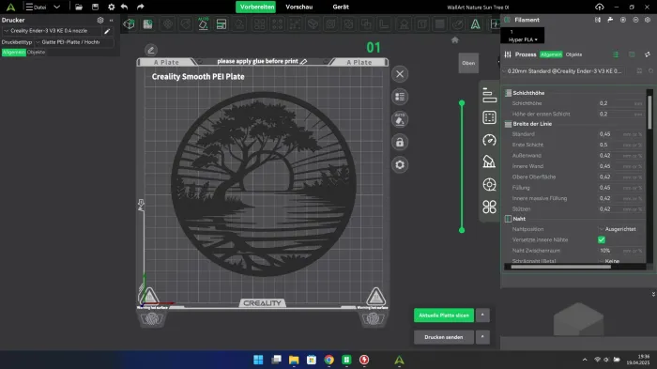Click the Auto orient toolbar icon
Viewport: 657px width, 369px height.
pyautogui.click(x=203, y=23)
